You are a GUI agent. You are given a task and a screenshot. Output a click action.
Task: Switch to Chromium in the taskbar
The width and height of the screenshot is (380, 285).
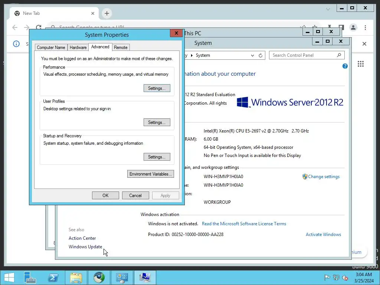tap(99, 278)
